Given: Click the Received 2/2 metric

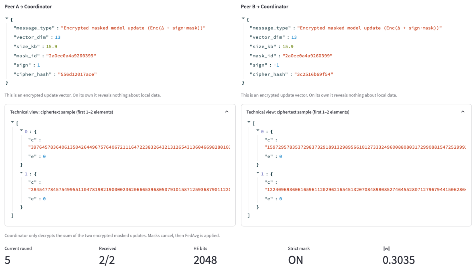Looking at the screenshot, I should [x=107, y=260].
